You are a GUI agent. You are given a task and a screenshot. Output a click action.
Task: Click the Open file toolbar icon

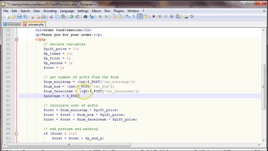[13, 17]
